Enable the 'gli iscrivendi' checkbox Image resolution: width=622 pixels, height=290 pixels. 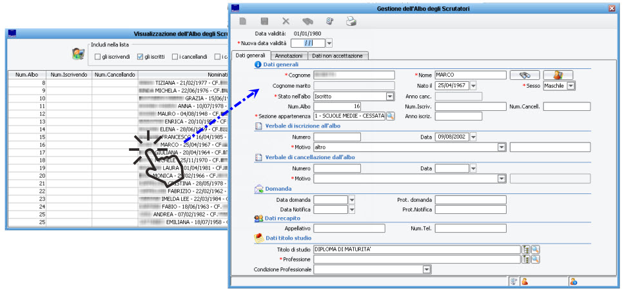coord(97,57)
